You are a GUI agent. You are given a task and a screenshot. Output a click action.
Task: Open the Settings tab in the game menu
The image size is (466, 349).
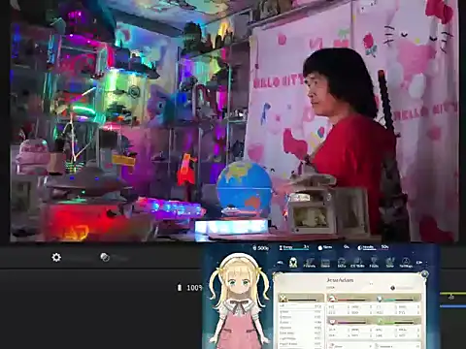[406, 263]
